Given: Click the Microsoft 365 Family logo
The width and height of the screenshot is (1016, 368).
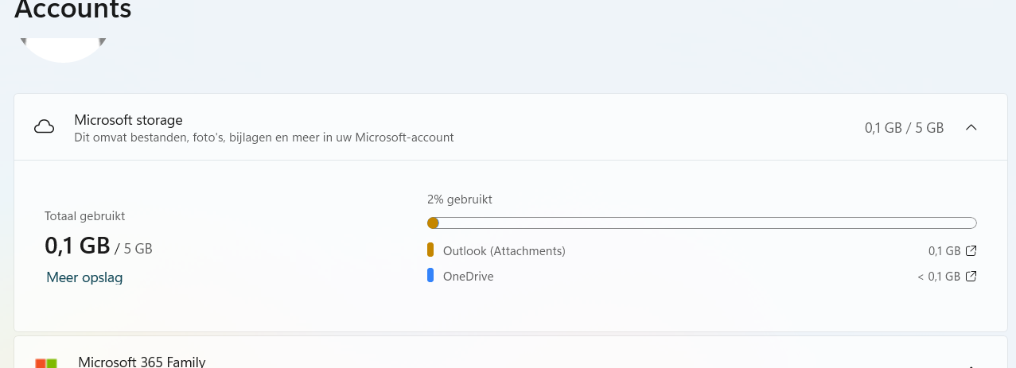Looking at the screenshot, I should [x=46, y=363].
